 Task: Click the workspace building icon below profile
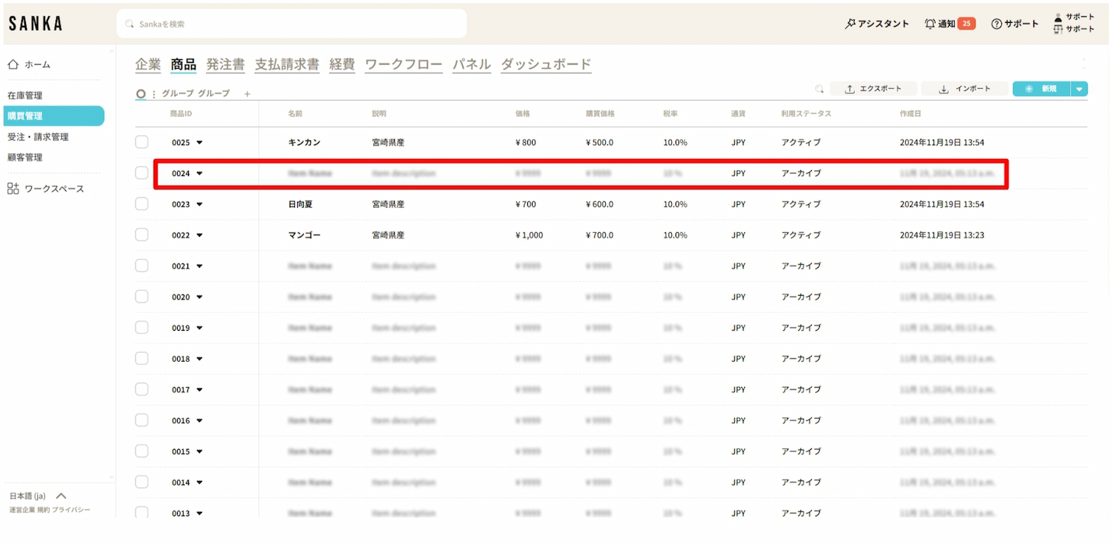tap(1058, 29)
